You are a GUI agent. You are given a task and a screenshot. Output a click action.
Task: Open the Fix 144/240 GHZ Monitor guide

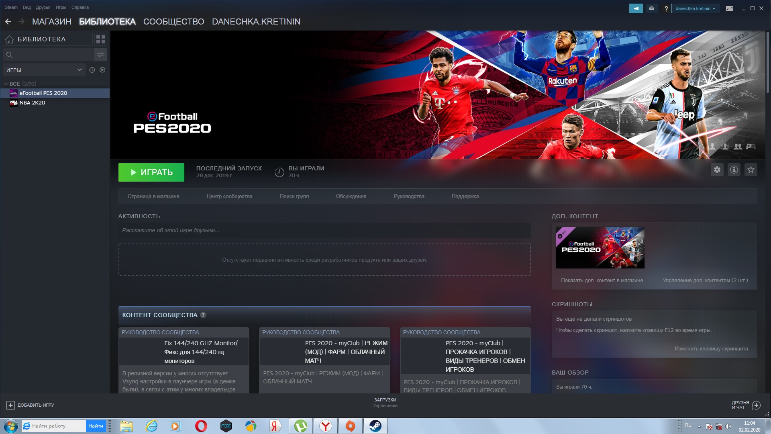pos(184,360)
